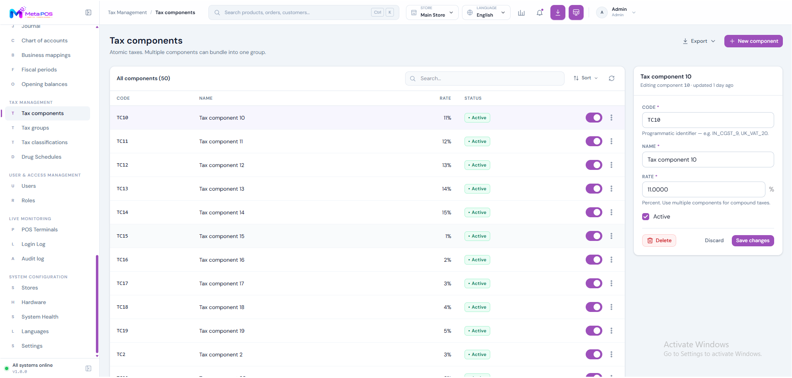Open the purple POS terminal icon button
The image size is (792, 378).
576,12
